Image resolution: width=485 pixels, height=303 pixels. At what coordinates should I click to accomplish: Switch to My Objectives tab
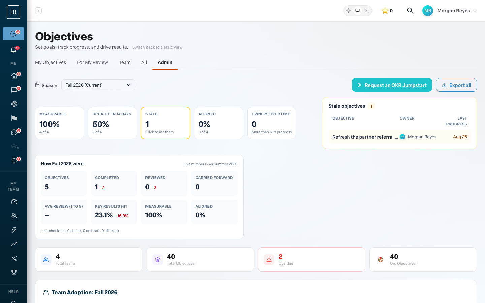pos(51,62)
